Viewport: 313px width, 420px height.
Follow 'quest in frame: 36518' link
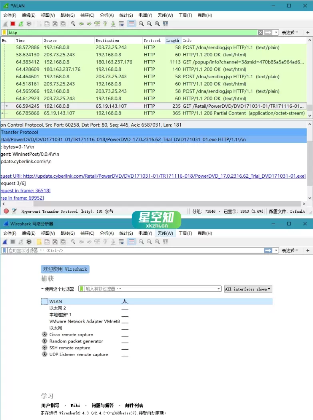click(26, 191)
